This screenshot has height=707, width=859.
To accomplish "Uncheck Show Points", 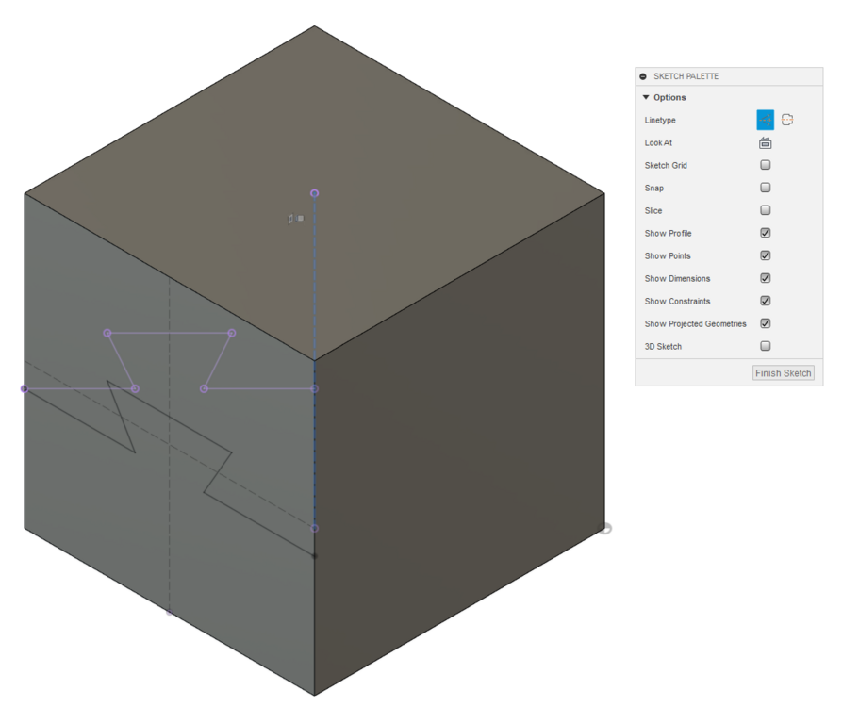I will pyautogui.click(x=765, y=255).
